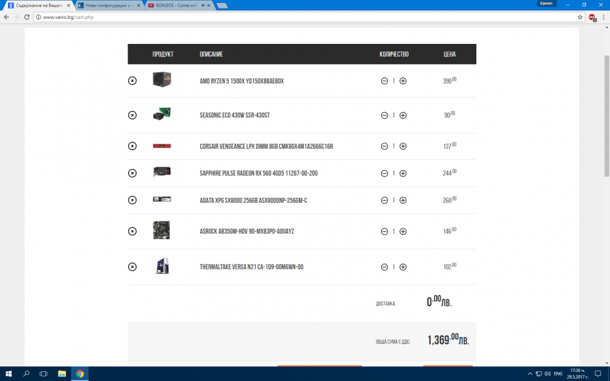This screenshot has height=381, width=610.
Task: Increase quantity of Seasonic Eco 430W
Action: click(x=403, y=115)
